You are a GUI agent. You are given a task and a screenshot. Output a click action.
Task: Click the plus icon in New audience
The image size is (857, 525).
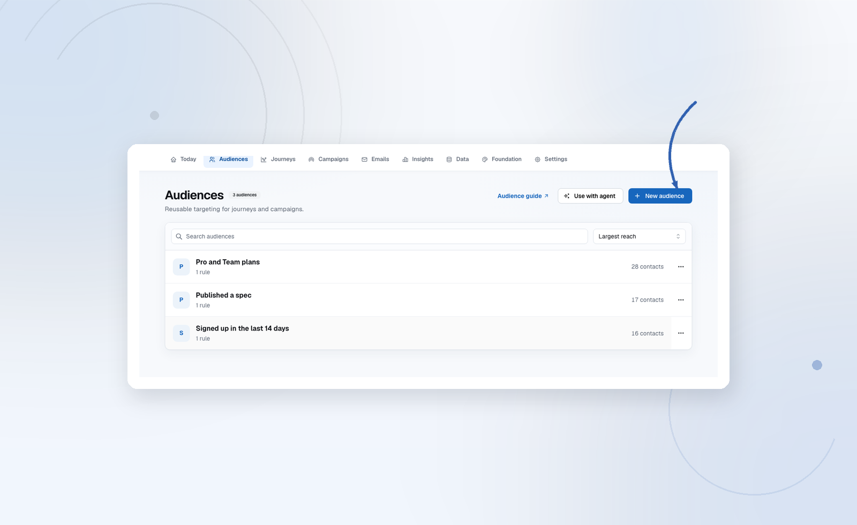pos(637,196)
